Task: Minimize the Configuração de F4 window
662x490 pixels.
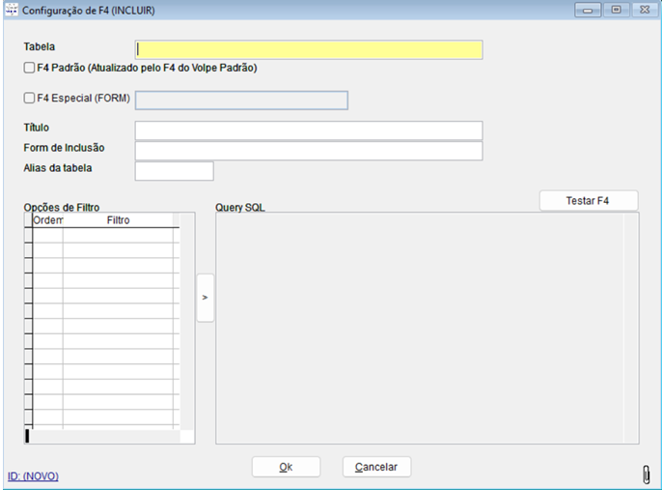Action: [588, 10]
